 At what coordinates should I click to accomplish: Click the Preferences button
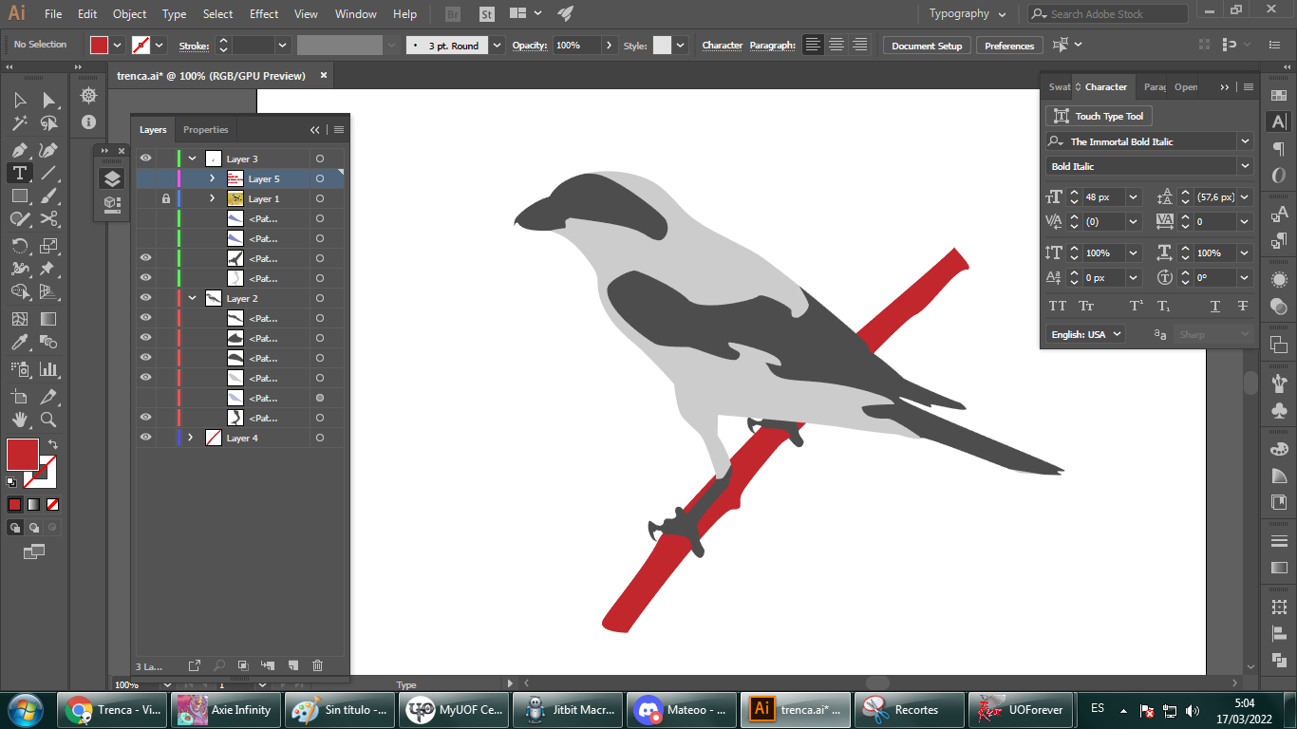(1009, 46)
